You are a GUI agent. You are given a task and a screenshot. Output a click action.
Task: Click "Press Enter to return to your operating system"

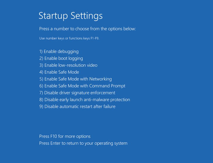coord(83,143)
